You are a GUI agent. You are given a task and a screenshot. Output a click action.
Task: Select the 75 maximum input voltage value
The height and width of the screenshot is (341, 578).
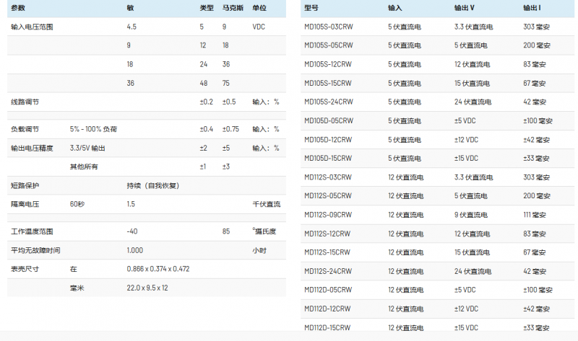(x=226, y=83)
